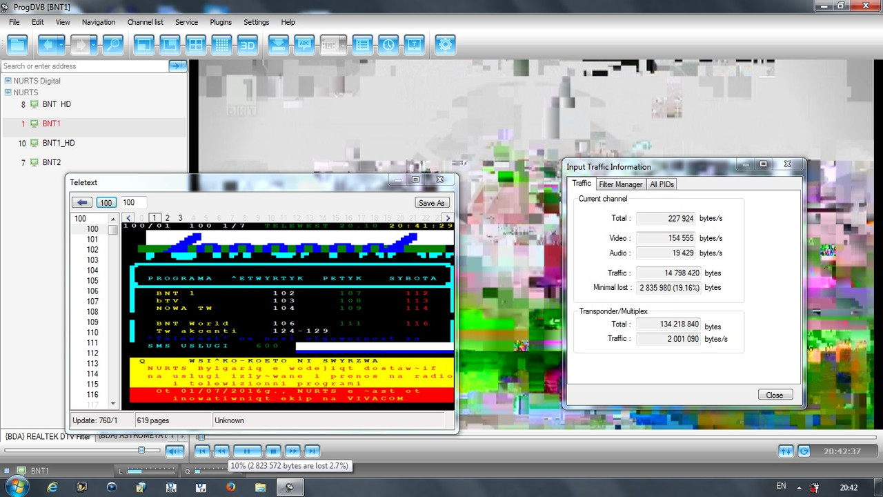Click Teletext back arrow button
883x497 pixels.
tap(83, 202)
